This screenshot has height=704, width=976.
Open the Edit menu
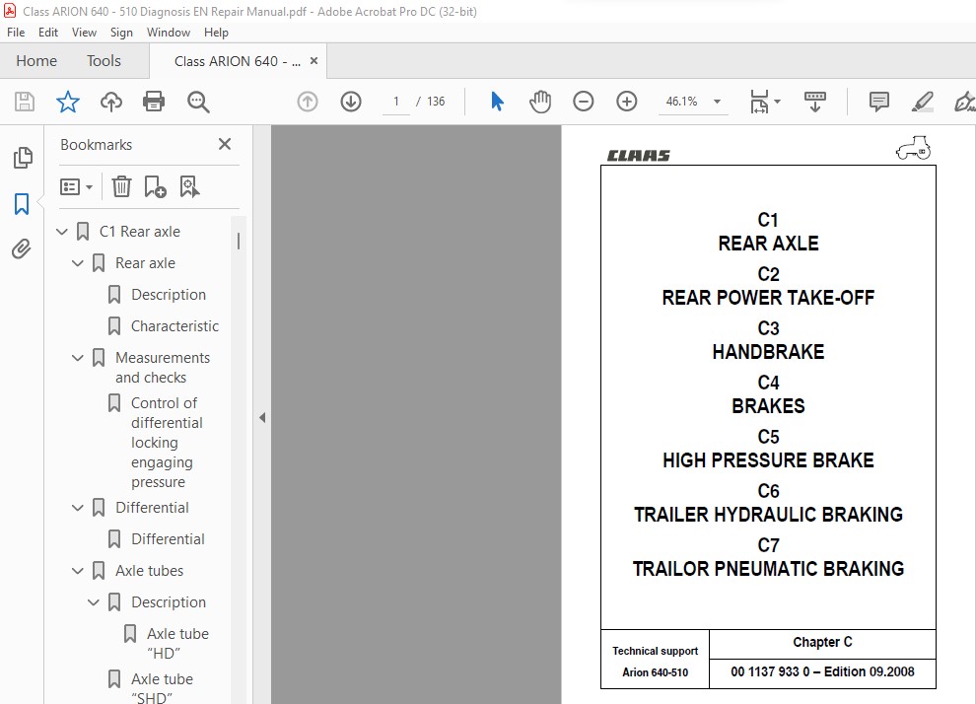point(48,33)
